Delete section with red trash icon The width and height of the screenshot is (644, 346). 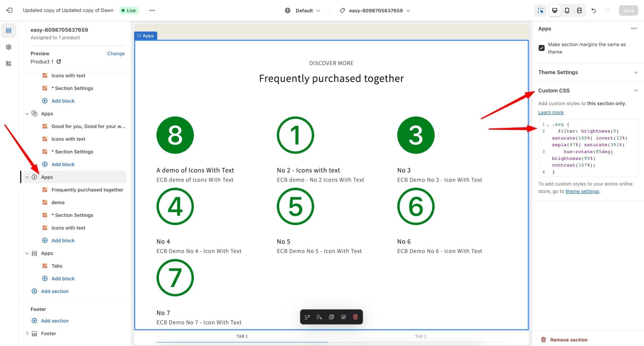click(355, 317)
